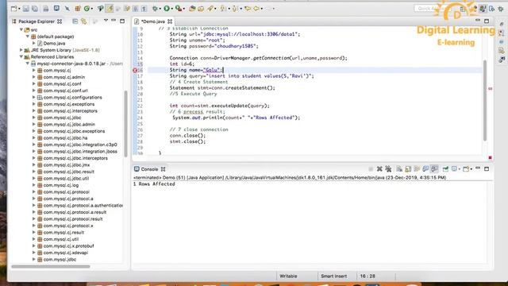Toggle Word Wrap in Console toolbar
Screen dimensions: 508x286
click(417, 169)
